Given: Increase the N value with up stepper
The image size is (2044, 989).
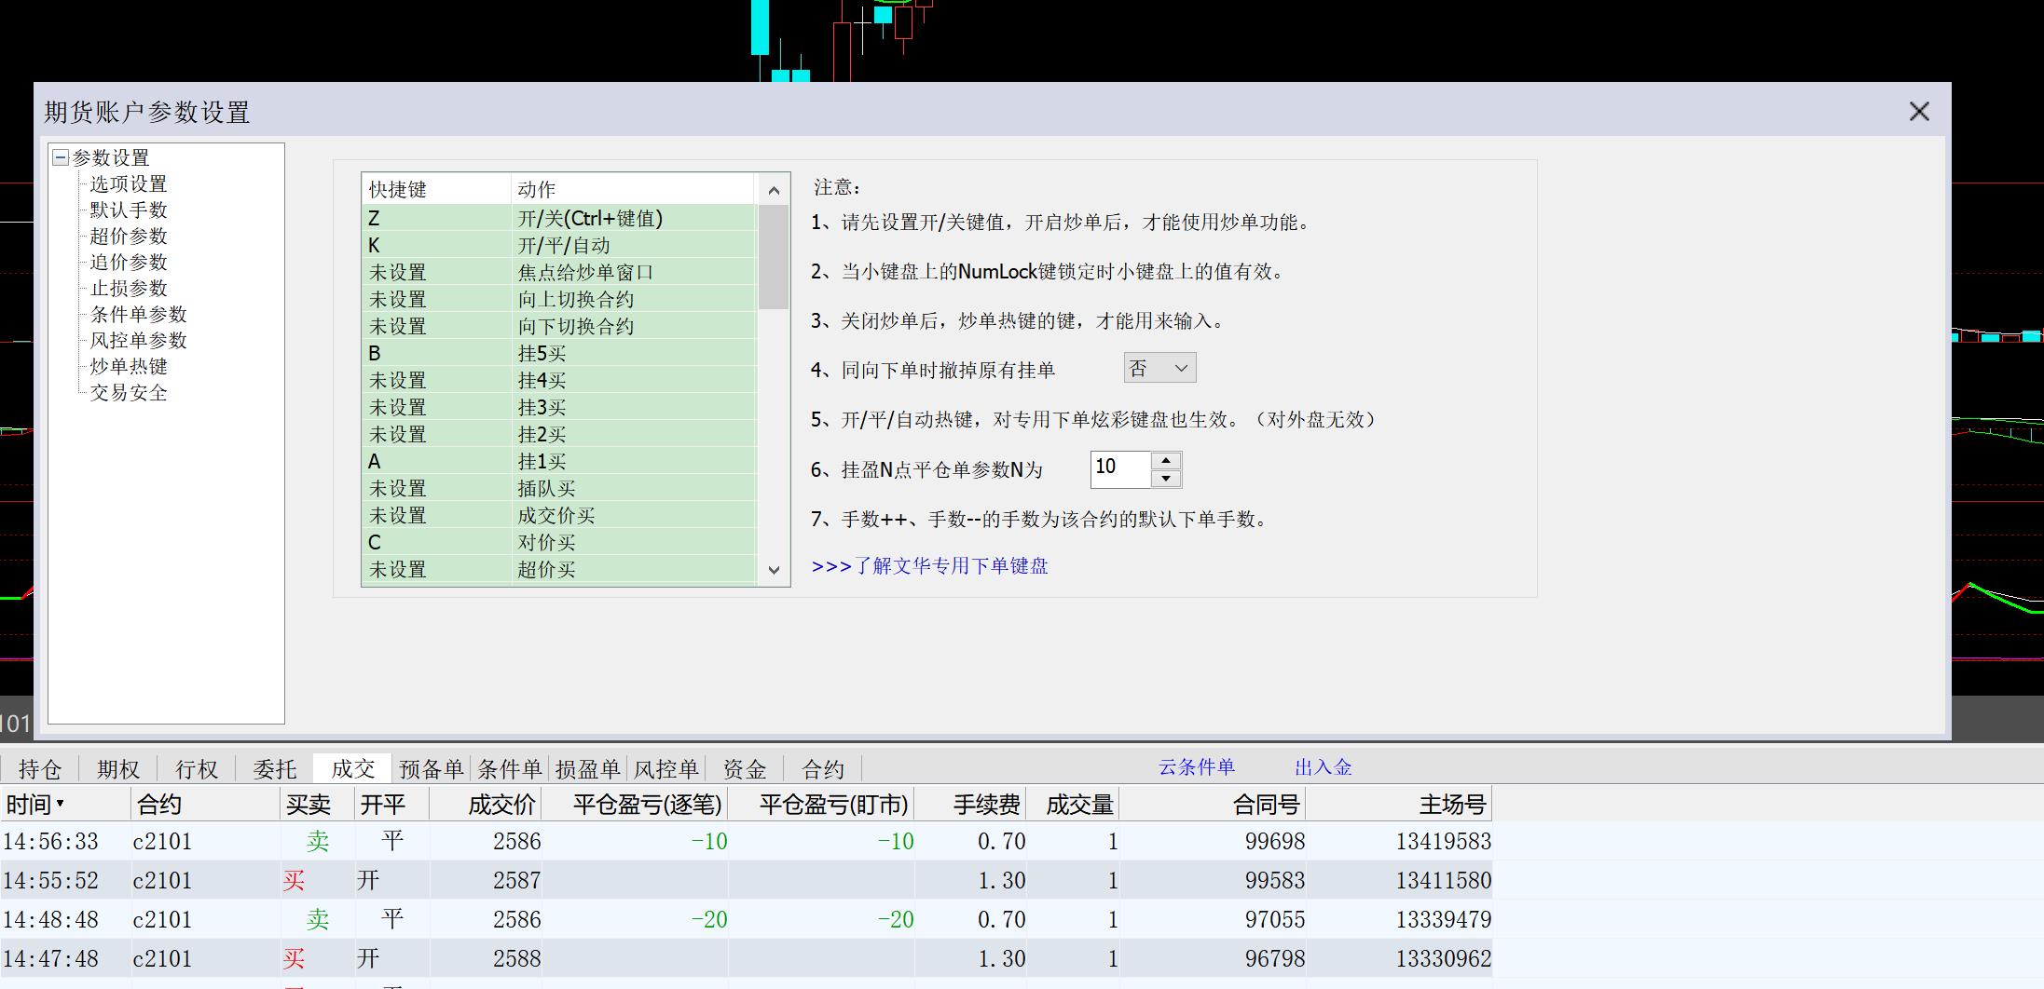Looking at the screenshot, I should [x=1166, y=461].
